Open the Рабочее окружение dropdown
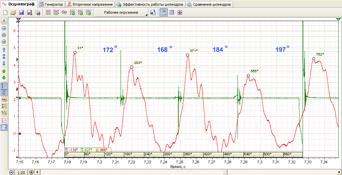The width and height of the screenshot is (342, 175). click(121, 13)
